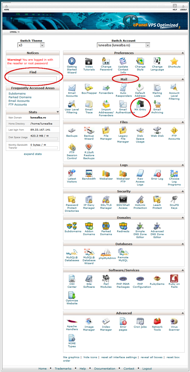Open the Email Accounts icon in Mail
Viewport: 190px width, 372px height.
click(72, 90)
